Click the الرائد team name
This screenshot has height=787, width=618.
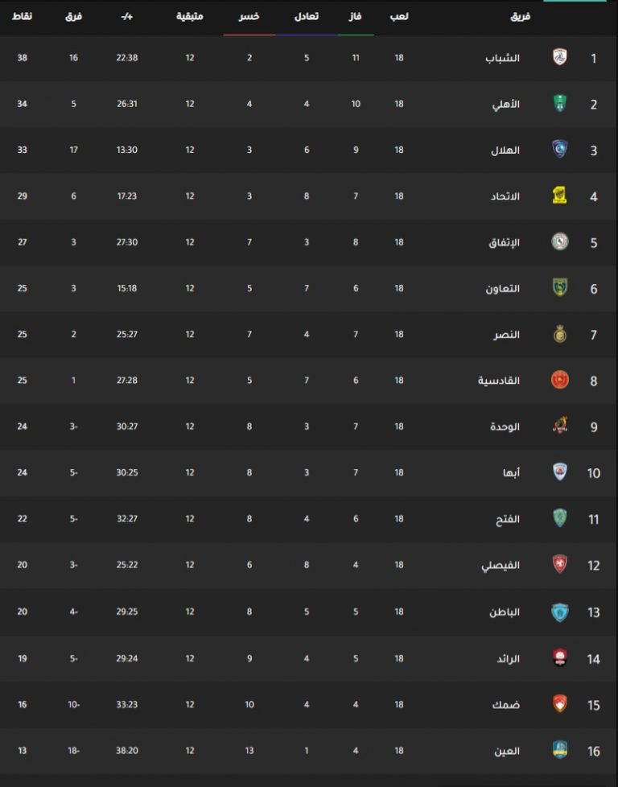[x=508, y=658]
